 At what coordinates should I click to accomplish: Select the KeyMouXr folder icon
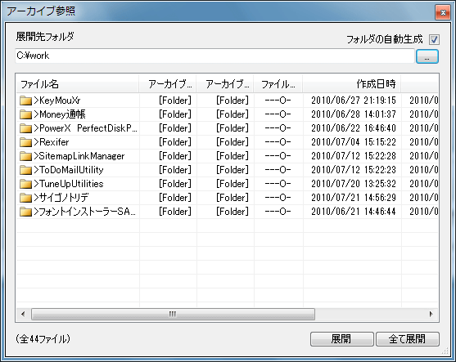point(25,101)
